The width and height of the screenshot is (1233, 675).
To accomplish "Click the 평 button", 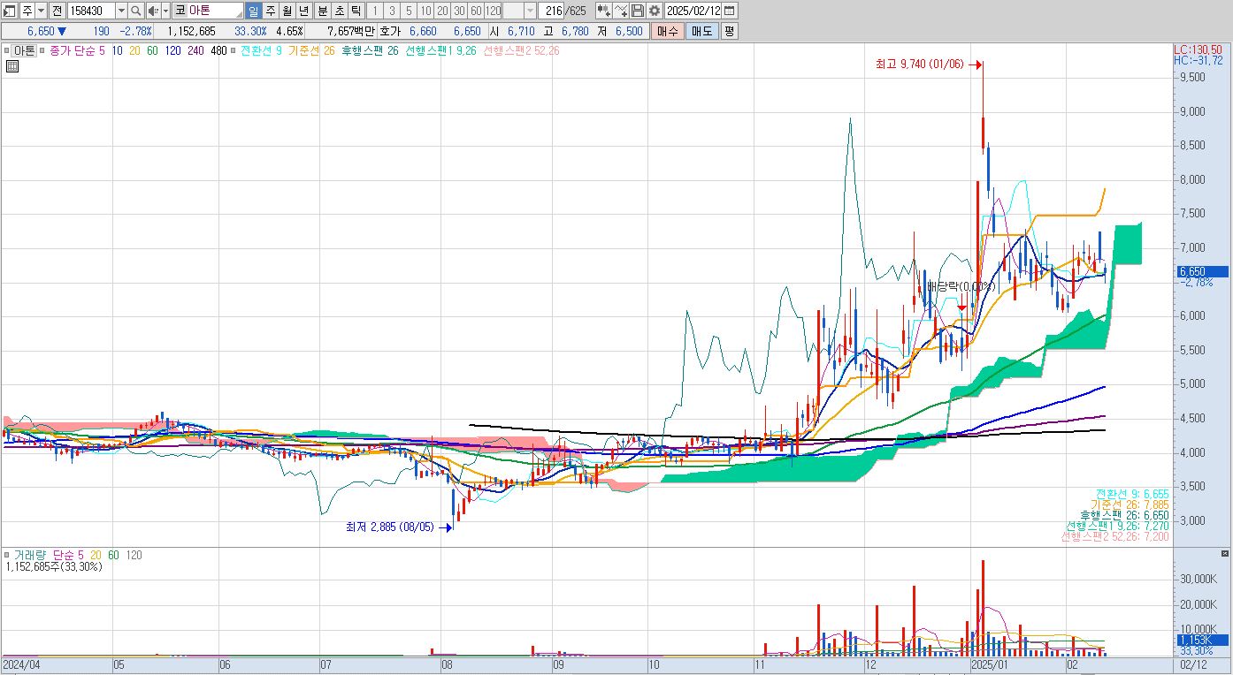I will click(x=729, y=31).
